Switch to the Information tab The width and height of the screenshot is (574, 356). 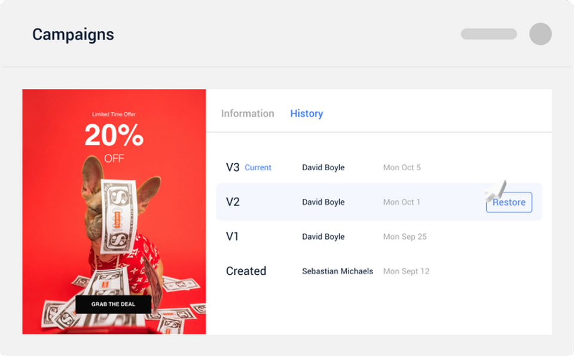click(x=248, y=113)
